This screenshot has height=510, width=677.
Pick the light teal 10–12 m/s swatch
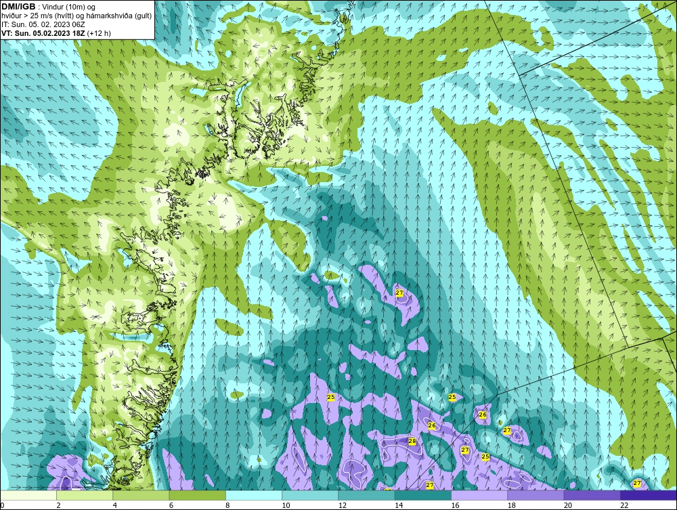tap(310, 495)
